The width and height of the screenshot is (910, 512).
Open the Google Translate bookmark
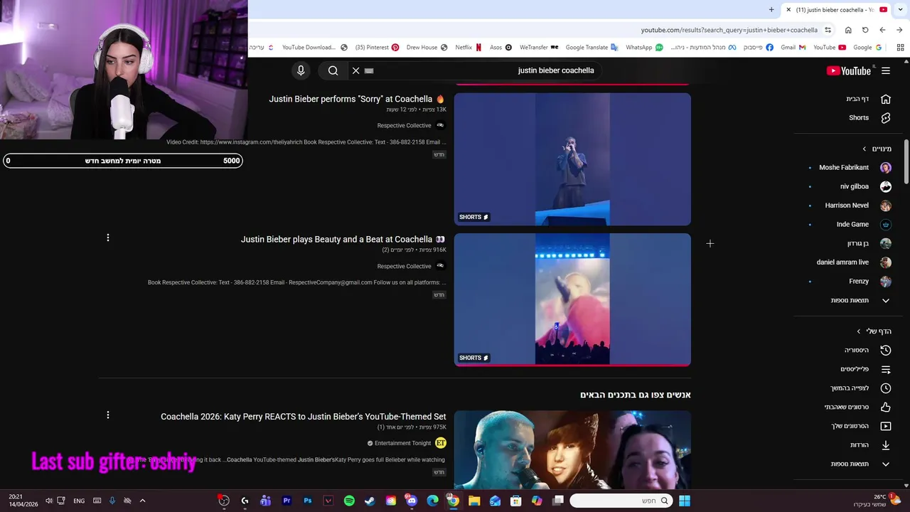[x=592, y=48]
